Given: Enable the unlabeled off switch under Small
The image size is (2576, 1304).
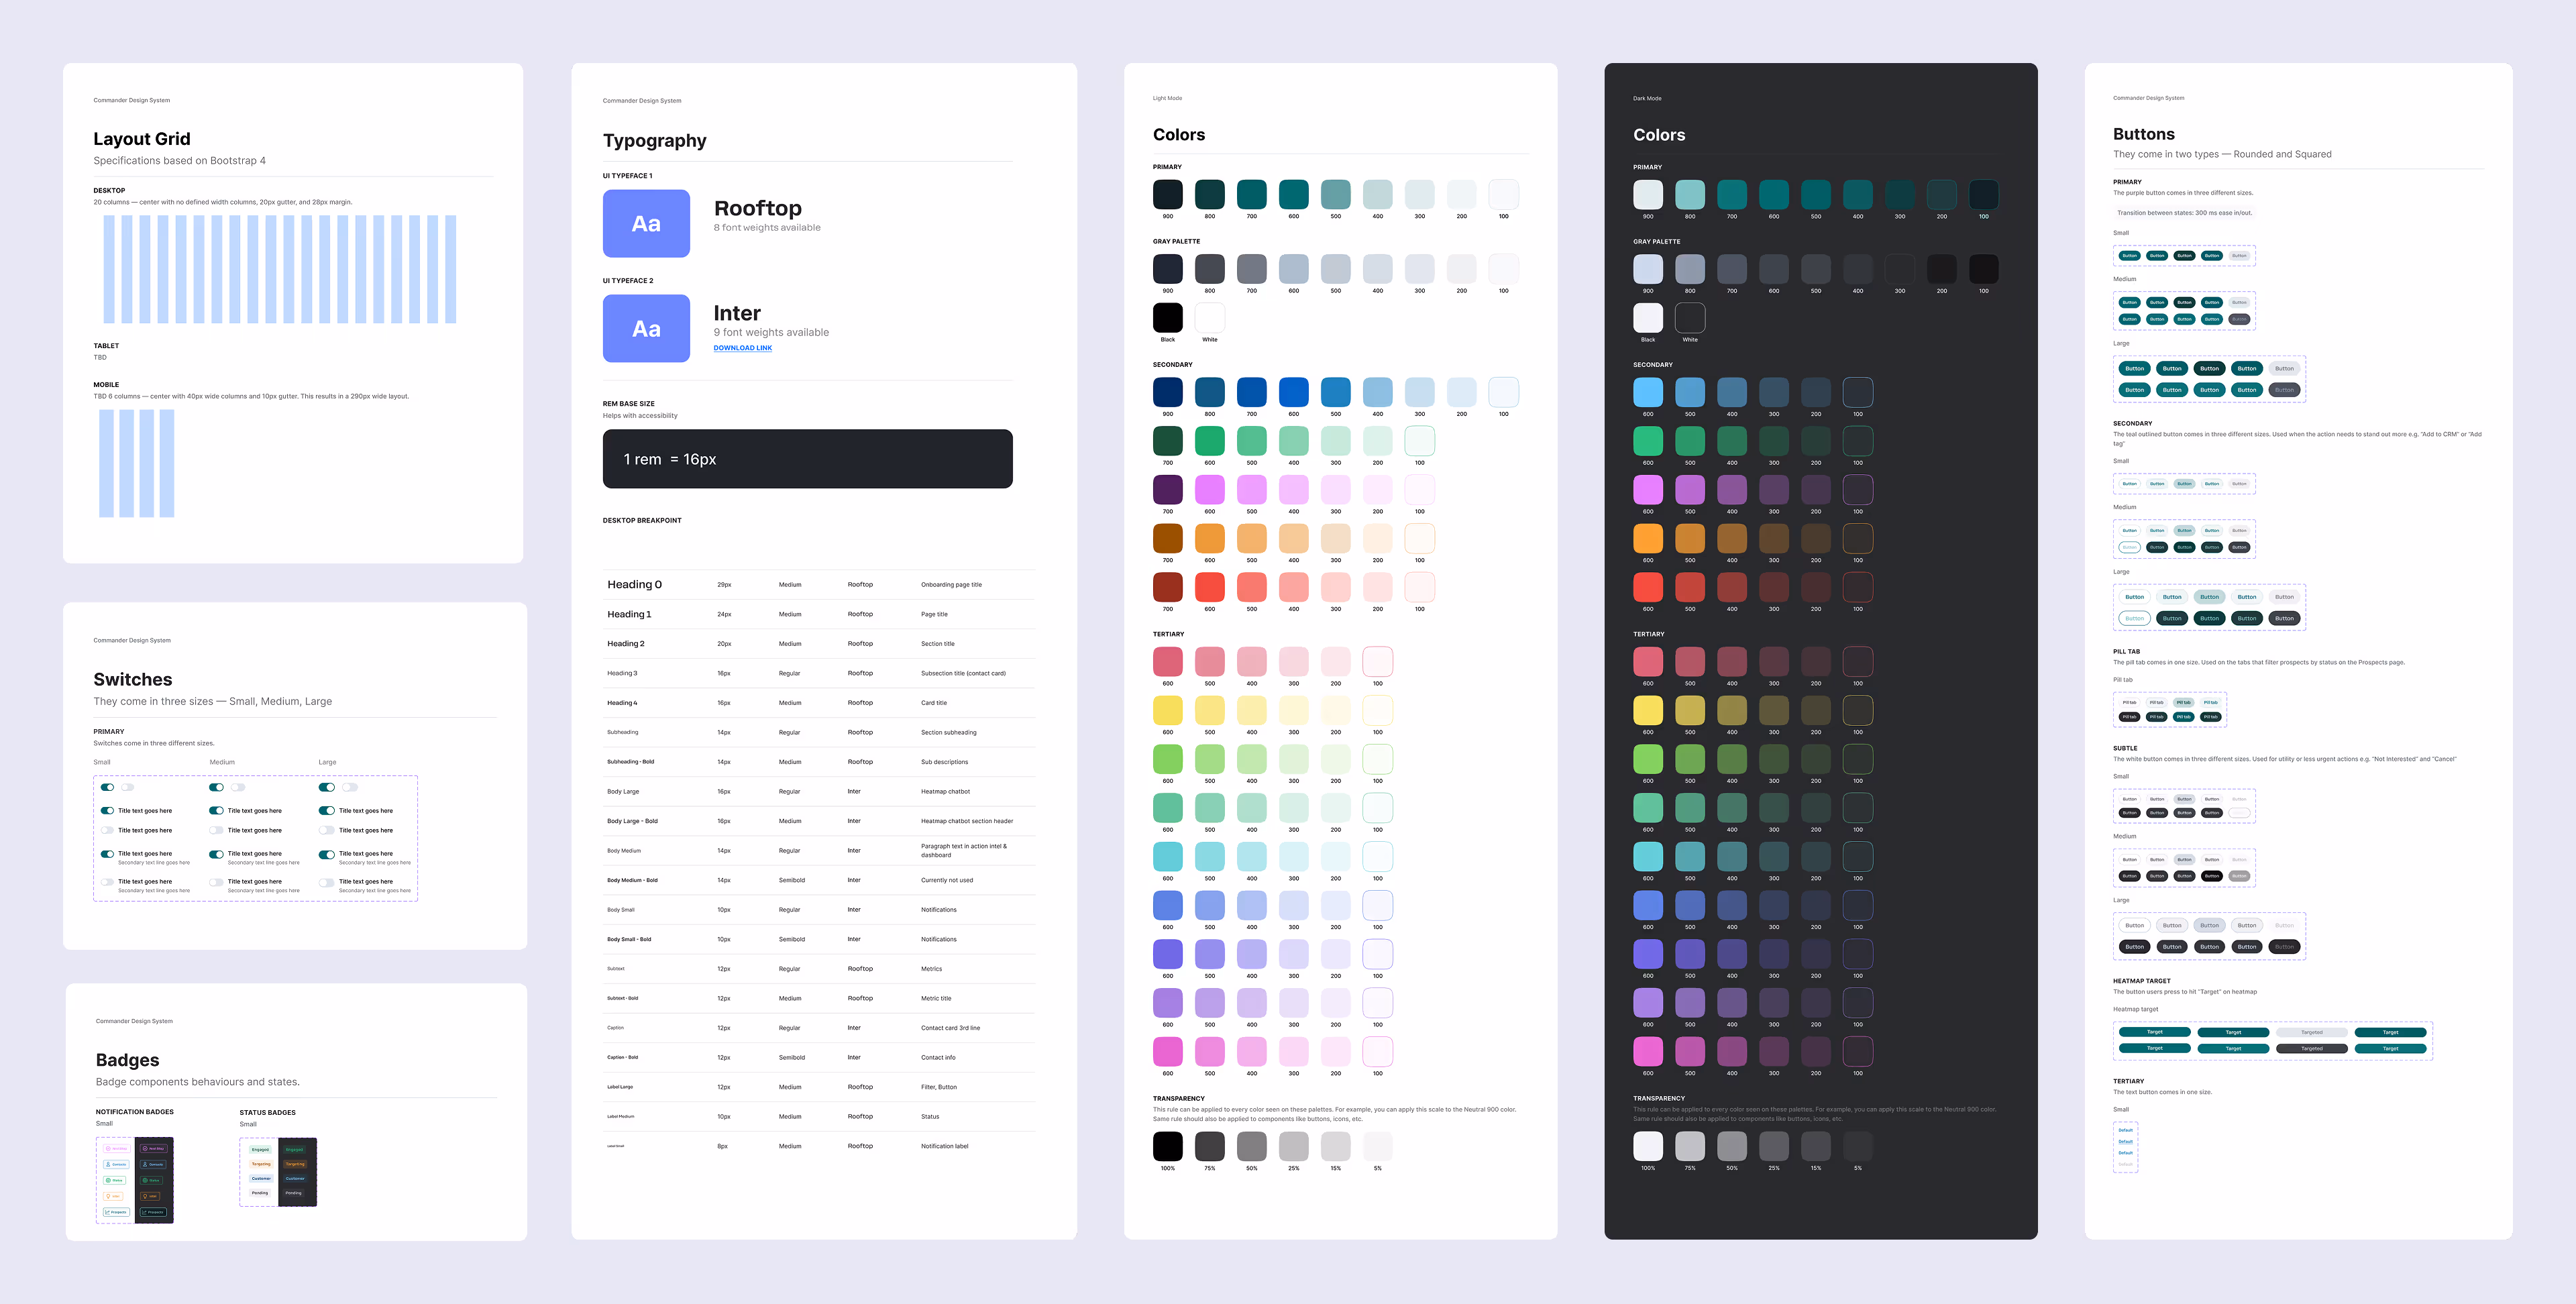Looking at the screenshot, I should coord(128,787).
